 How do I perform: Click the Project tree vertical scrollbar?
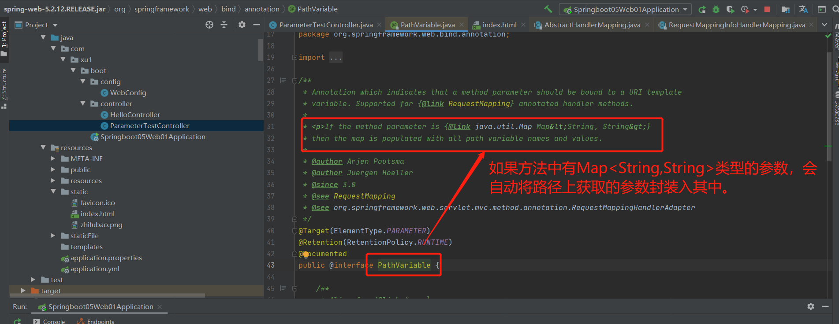(x=261, y=50)
